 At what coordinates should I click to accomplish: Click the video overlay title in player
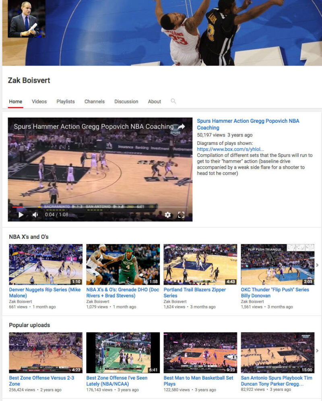(94, 126)
